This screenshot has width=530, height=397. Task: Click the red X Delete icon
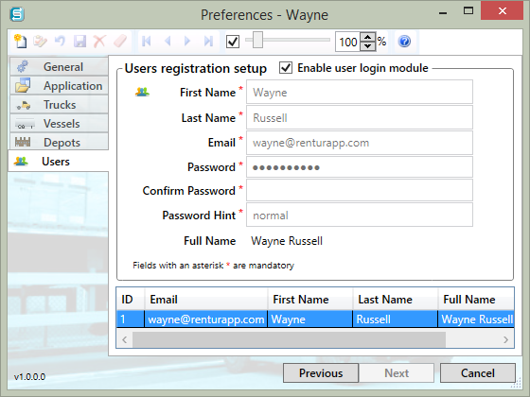click(99, 42)
